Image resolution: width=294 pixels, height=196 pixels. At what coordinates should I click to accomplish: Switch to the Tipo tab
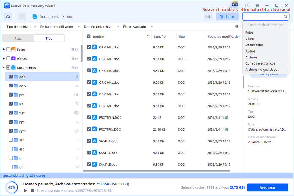49,38
